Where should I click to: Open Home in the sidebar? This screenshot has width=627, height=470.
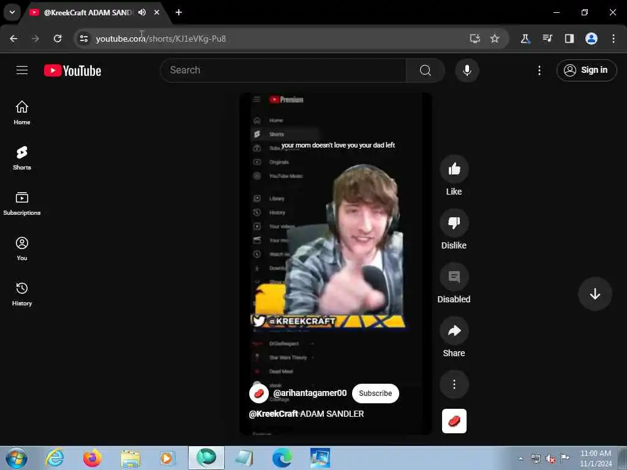22,113
